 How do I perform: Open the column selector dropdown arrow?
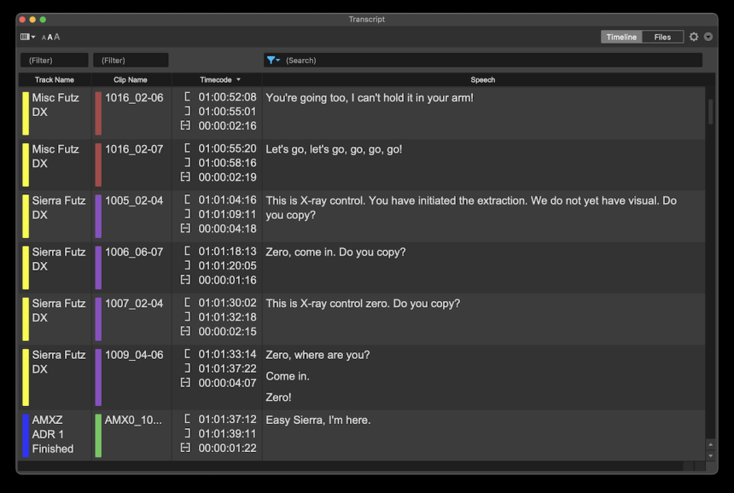32,37
